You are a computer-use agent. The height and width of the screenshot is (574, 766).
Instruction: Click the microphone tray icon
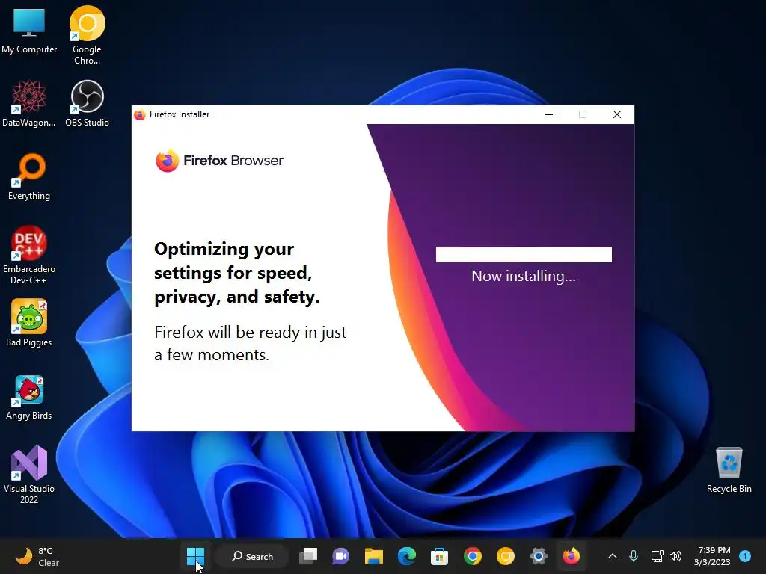click(634, 556)
